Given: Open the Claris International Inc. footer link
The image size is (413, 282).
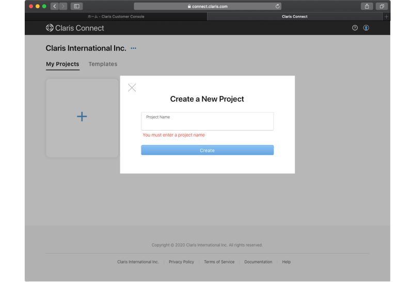Looking at the screenshot, I should (x=138, y=262).
